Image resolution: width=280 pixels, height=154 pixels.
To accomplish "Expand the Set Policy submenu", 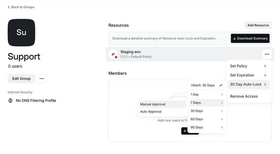I will (x=248, y=66).
